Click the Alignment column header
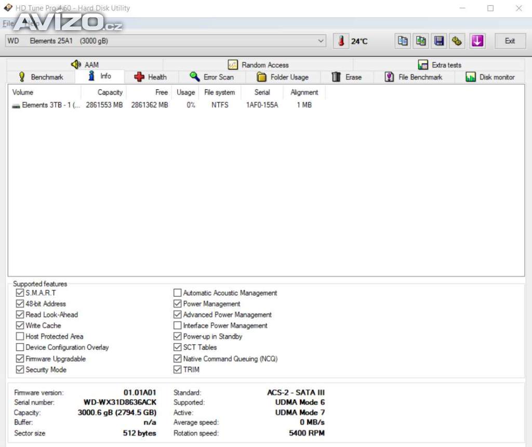 (304, 93)
